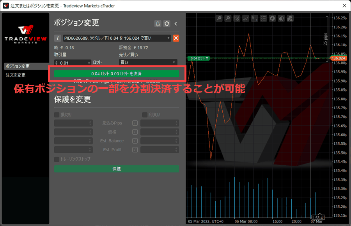Open the chart settings icon
Viewport: 351px width, 226px height.
(x=237, y=18)
